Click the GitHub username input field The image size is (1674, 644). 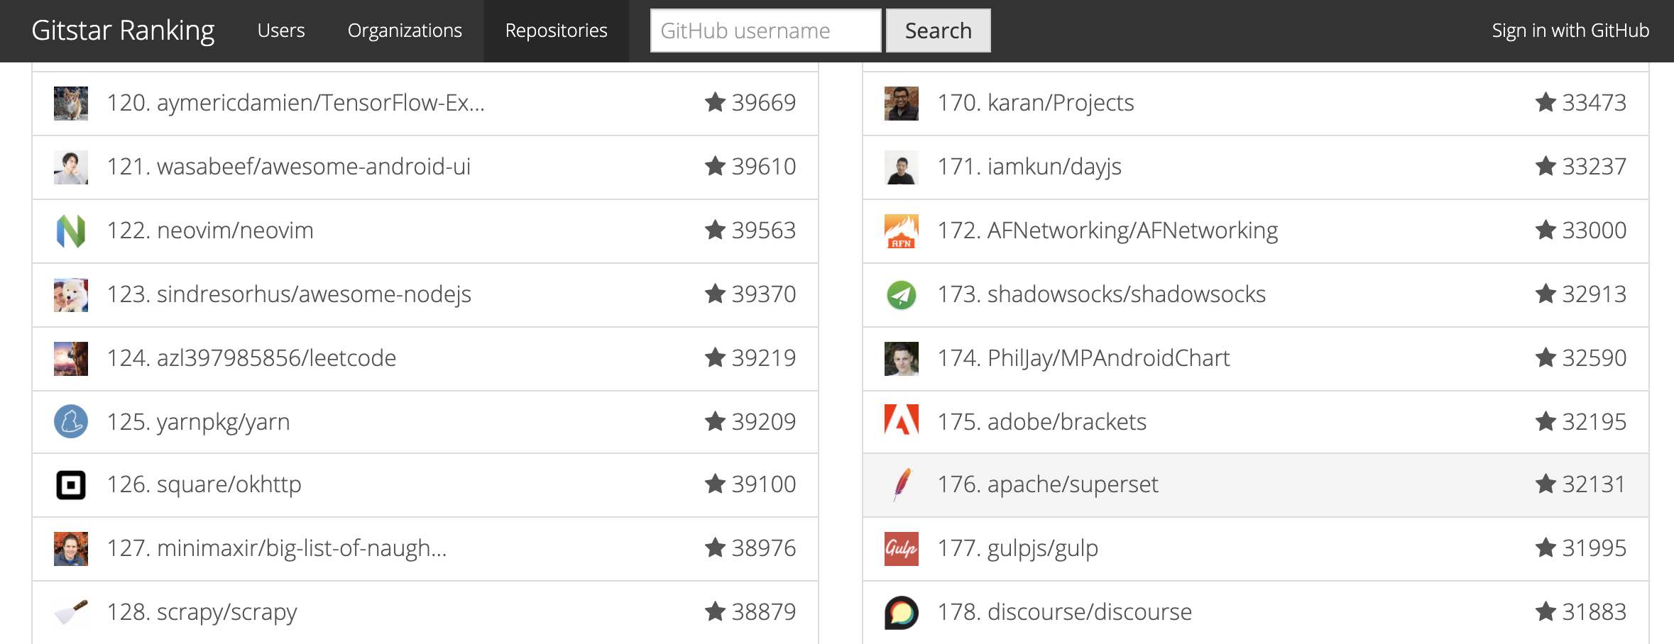[x=765, y=30]
